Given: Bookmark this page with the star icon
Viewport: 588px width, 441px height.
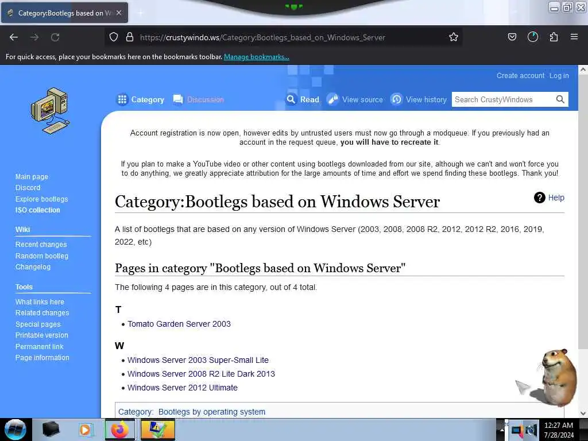Looking at the screenshot, I should click(x=454, y=37).
